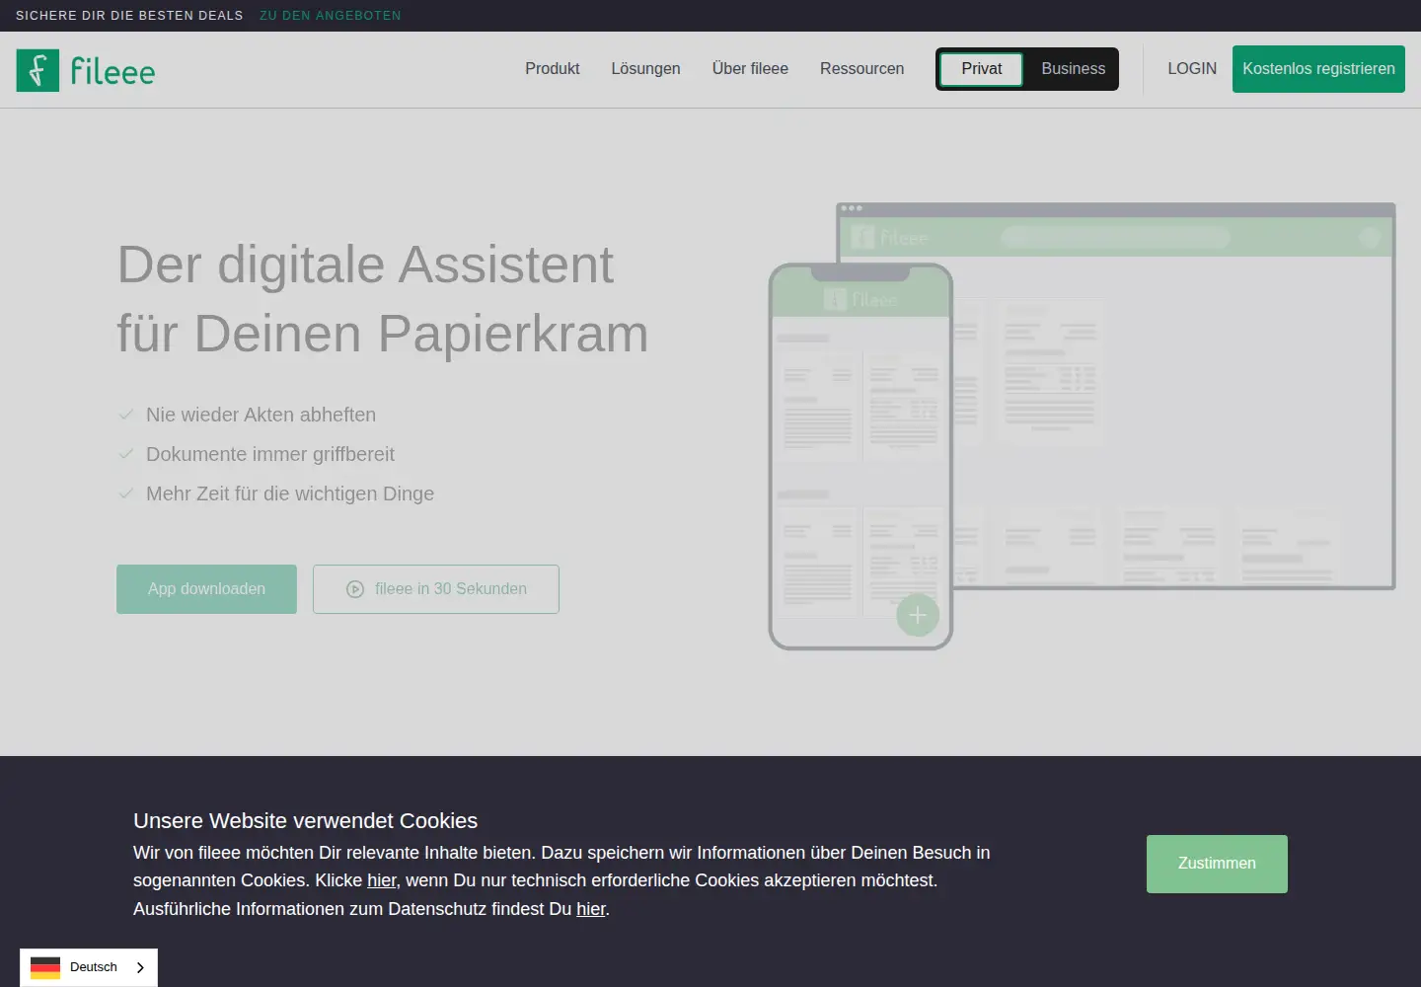
Task: Click the text Nie wieder Akten abheften
Action: [x=261, y=416]
